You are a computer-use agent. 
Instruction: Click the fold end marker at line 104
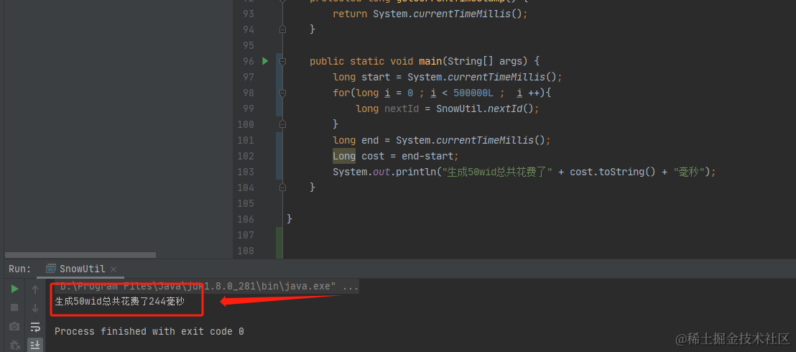[283, 187]
